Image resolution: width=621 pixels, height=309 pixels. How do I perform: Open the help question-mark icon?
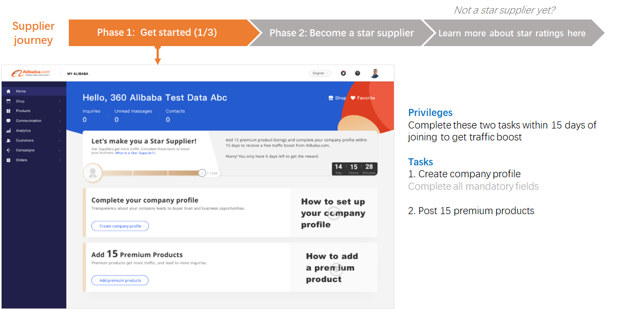click(358, 73)
